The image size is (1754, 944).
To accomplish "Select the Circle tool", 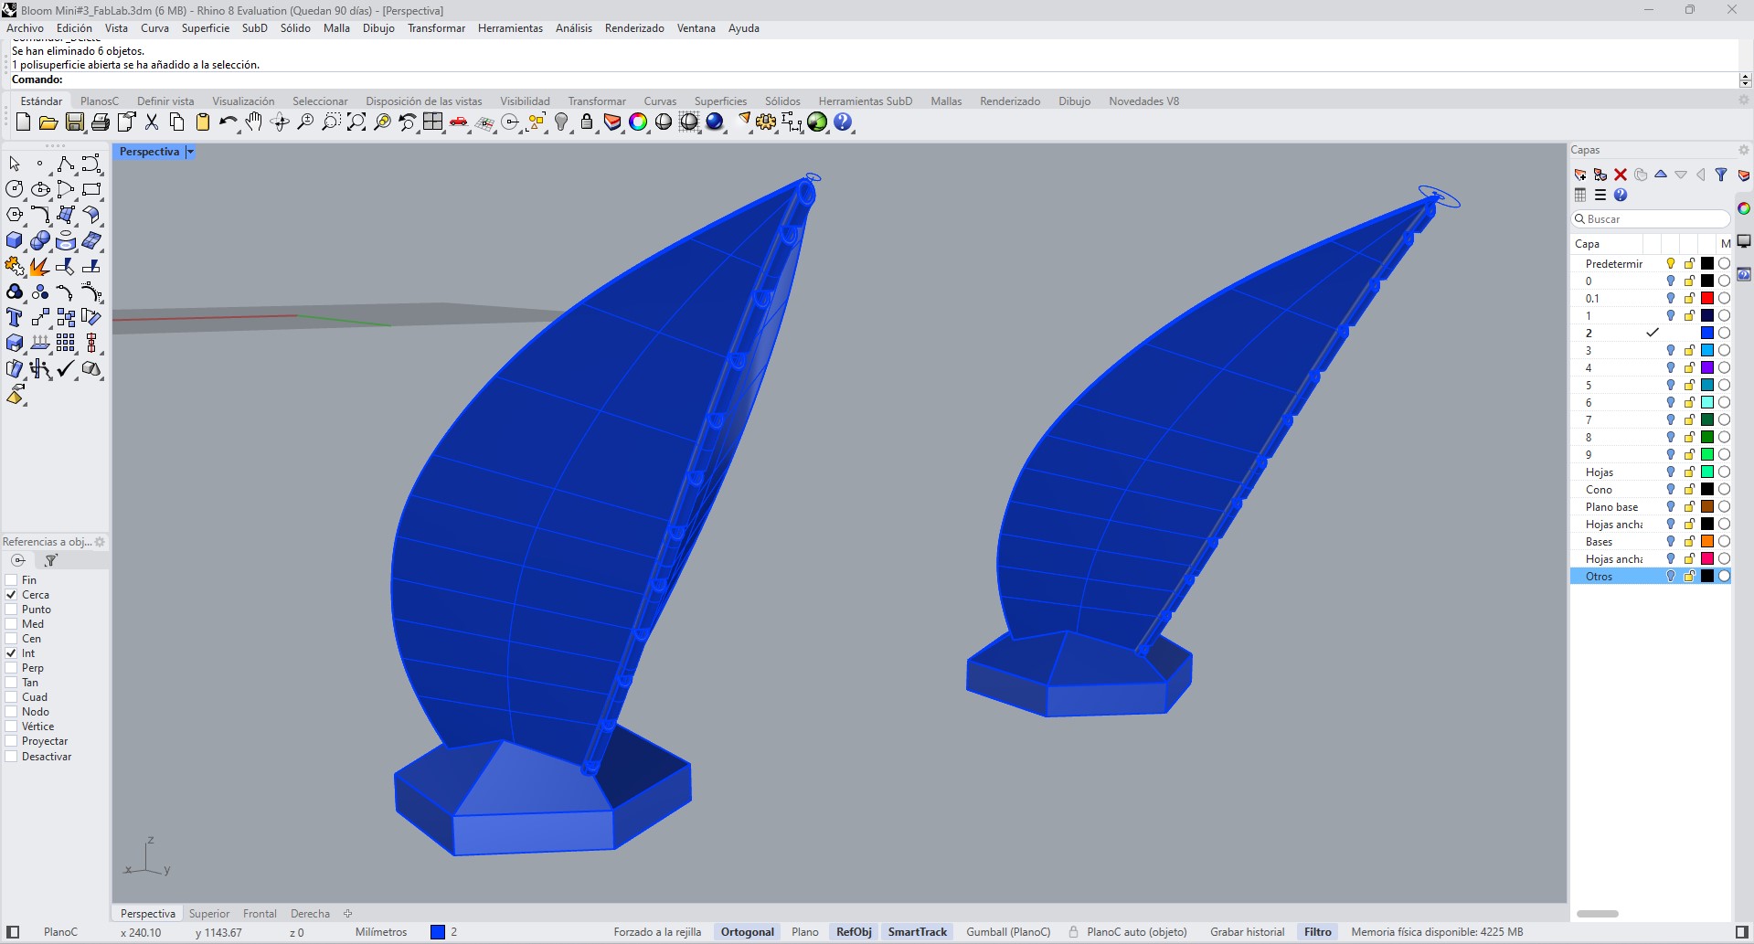I will (15, 189).
